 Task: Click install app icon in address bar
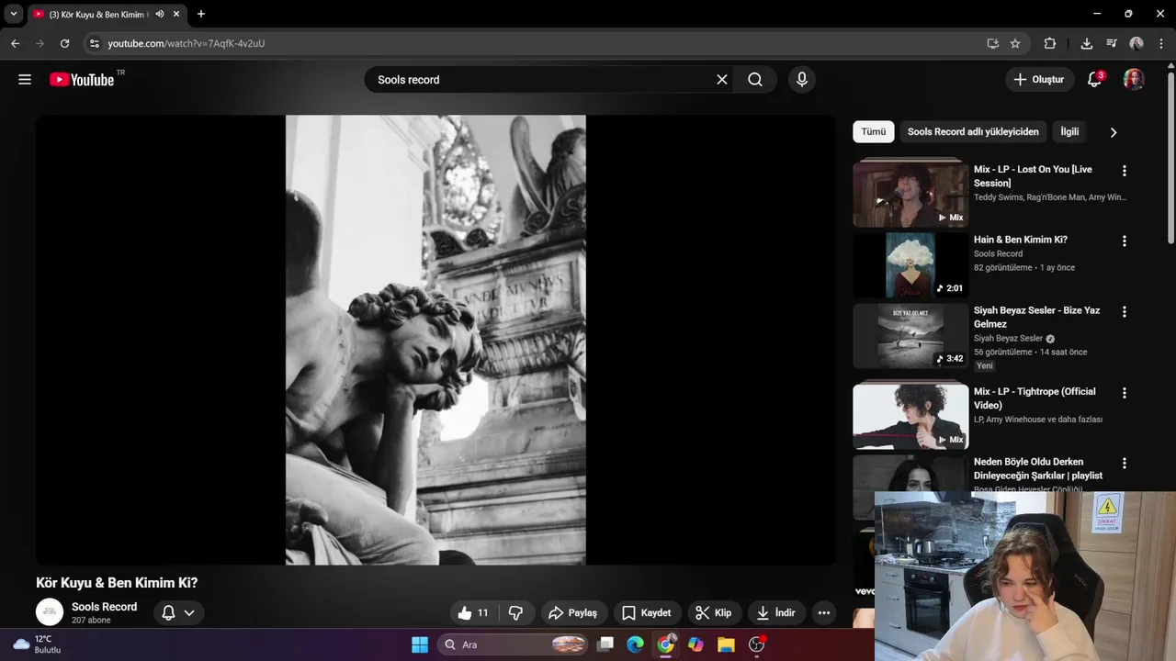[x=992, y=43]
